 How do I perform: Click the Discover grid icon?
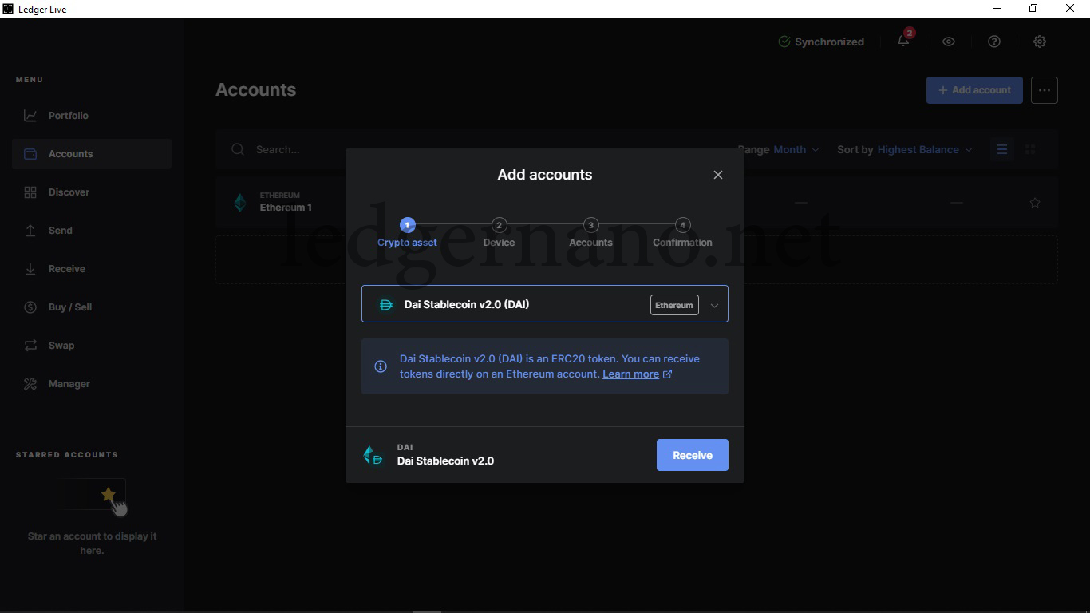pos(30,192)
